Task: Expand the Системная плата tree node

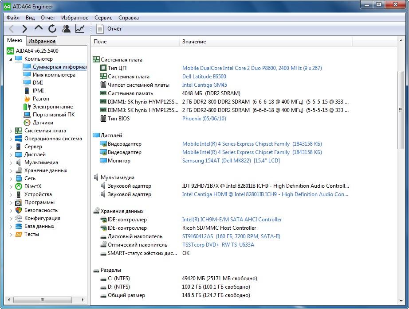Action: (11, 131)
